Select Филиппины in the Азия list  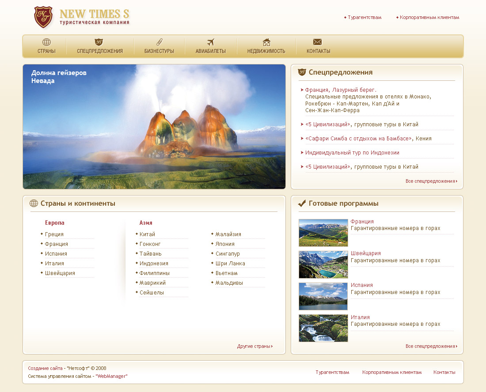pyautogui.click(x=155, y=273)
